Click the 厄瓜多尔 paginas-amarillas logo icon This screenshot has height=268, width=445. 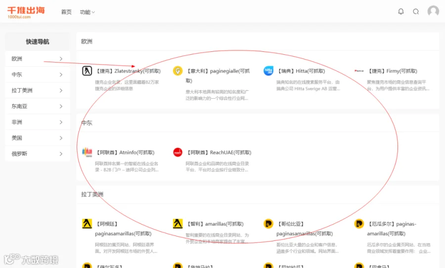click(359, 224)
